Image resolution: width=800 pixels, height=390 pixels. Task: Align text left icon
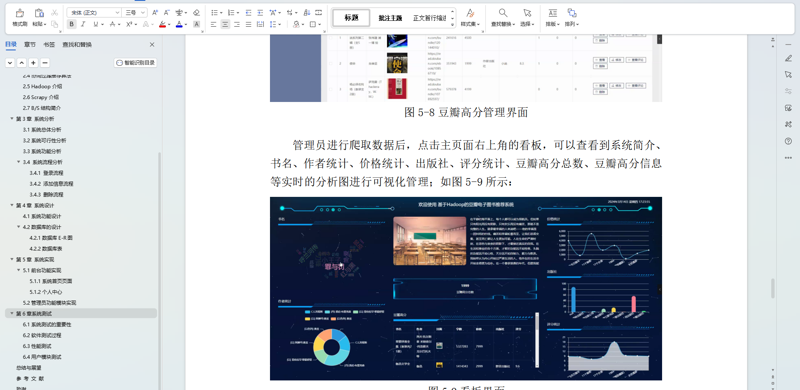coord(213,25)
